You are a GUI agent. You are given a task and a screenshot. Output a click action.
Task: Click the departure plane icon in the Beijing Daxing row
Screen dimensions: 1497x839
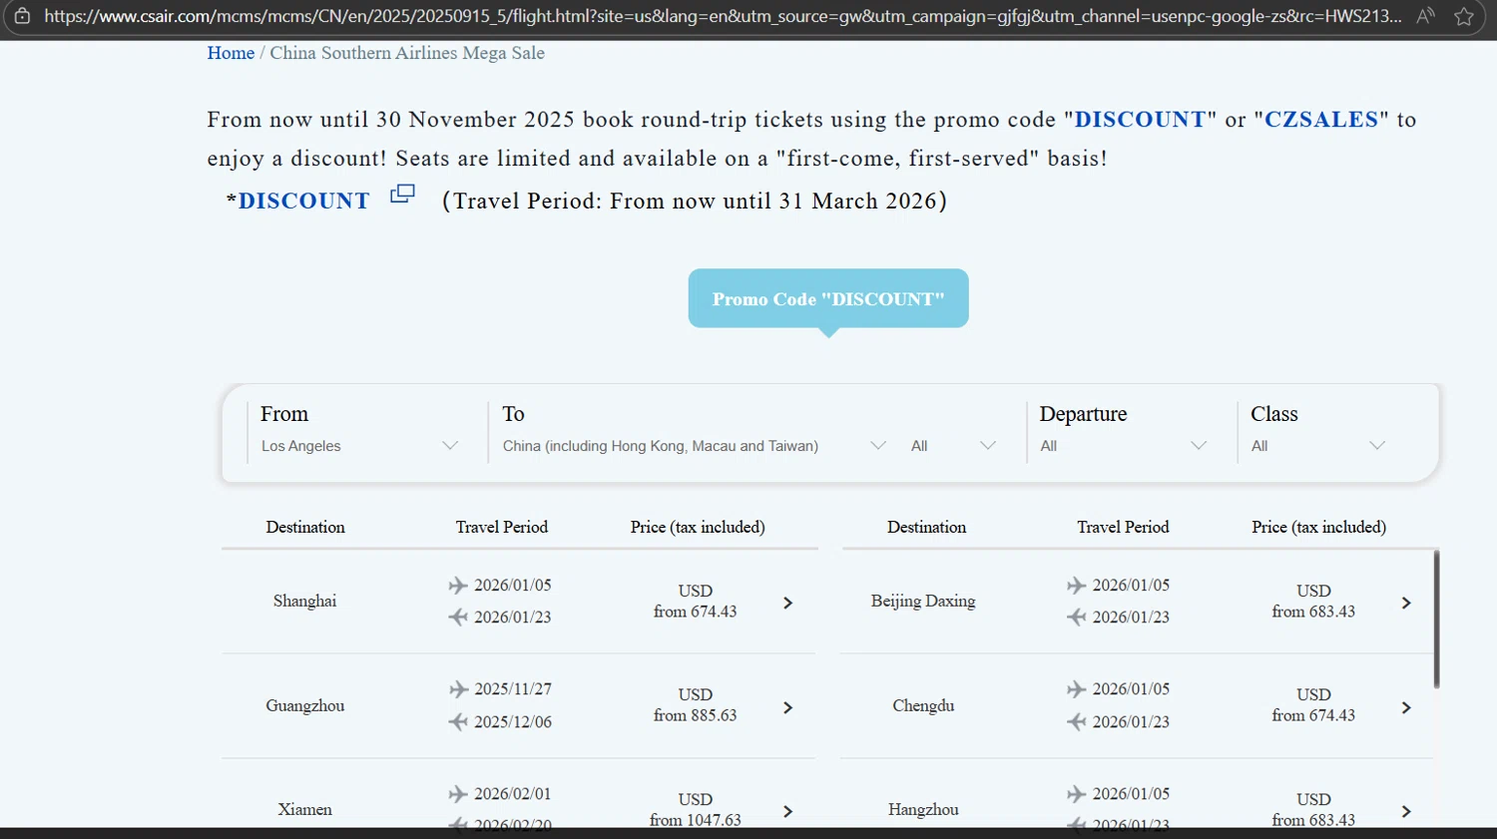(1076, 586)
